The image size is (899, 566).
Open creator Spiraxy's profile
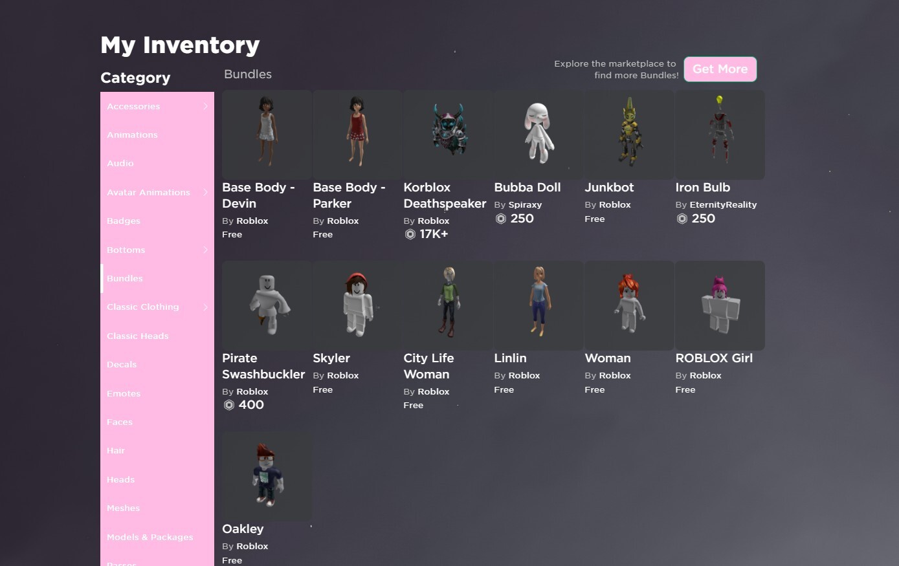pos(524,204)
